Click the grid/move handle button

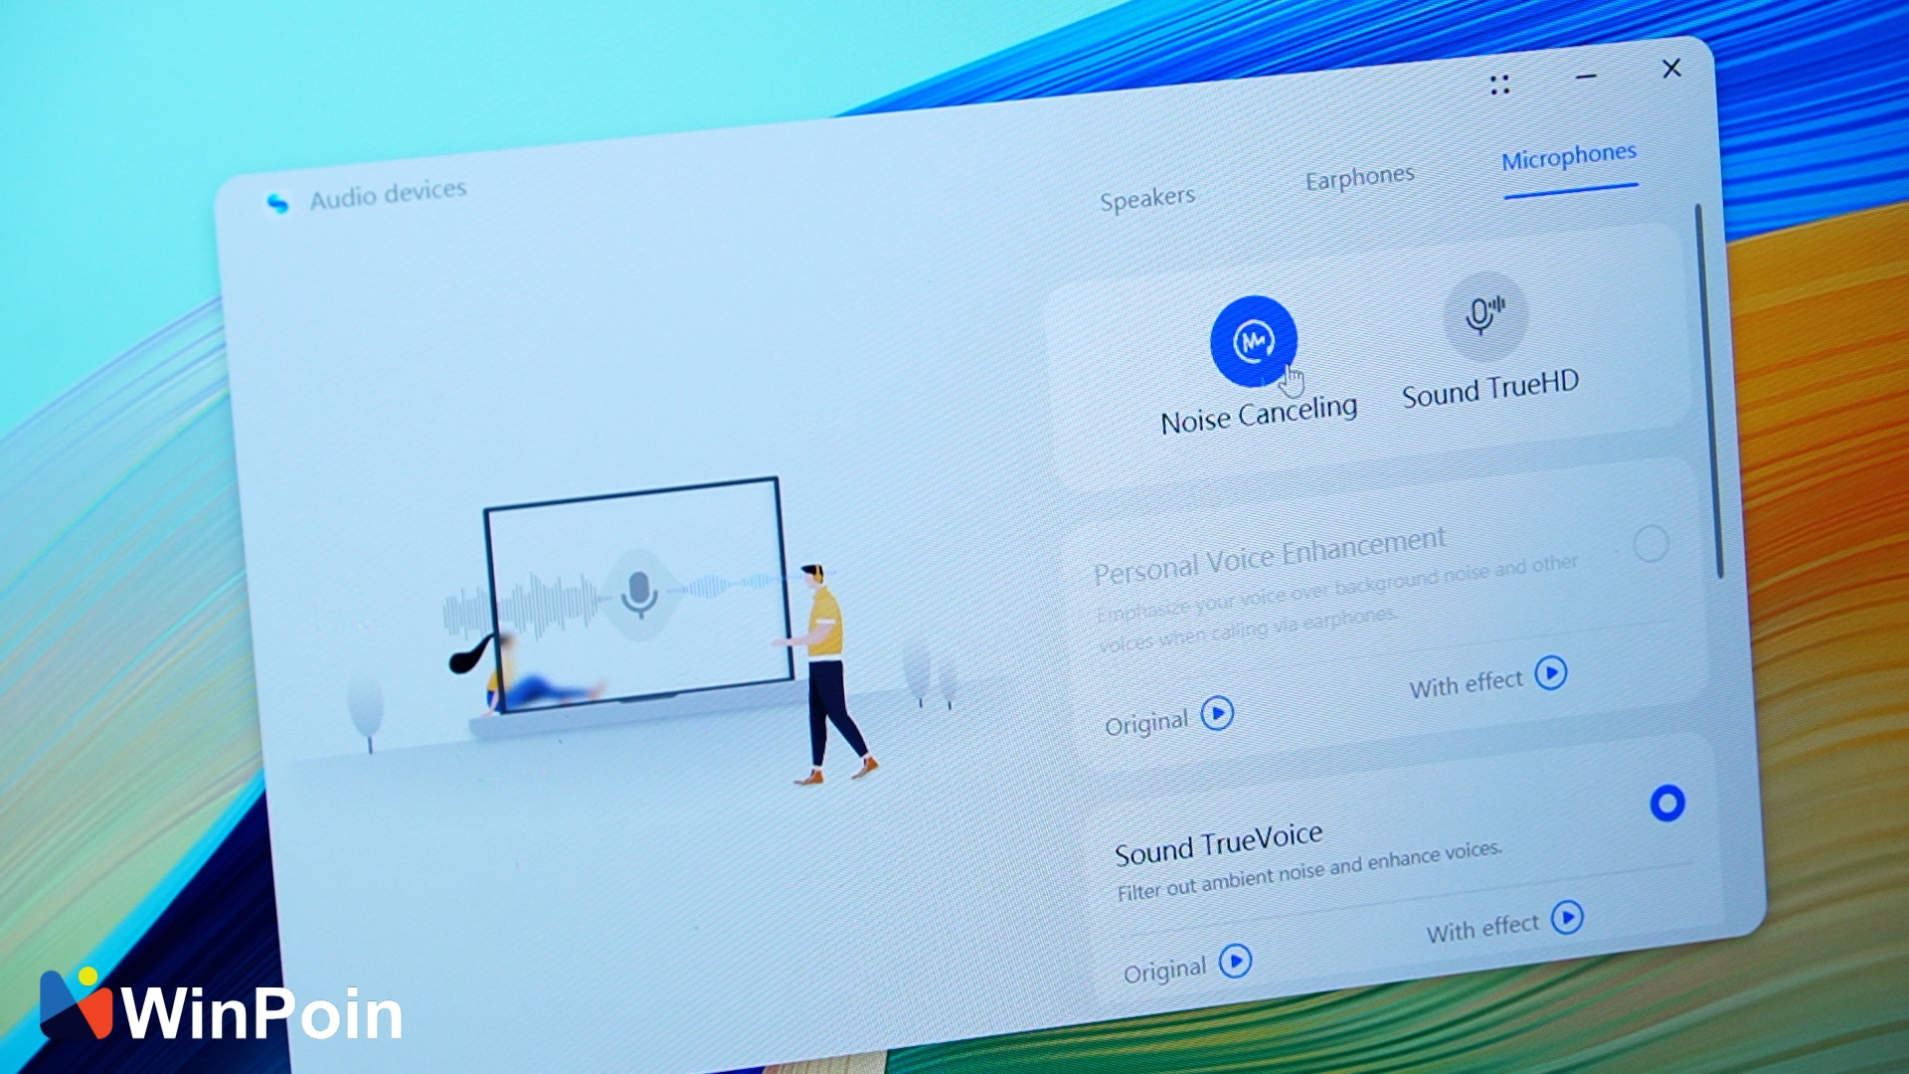point(1502,84)
